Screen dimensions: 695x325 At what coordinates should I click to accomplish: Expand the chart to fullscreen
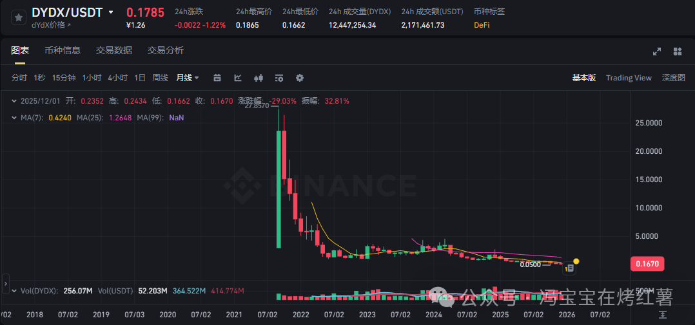coord(657,51)
